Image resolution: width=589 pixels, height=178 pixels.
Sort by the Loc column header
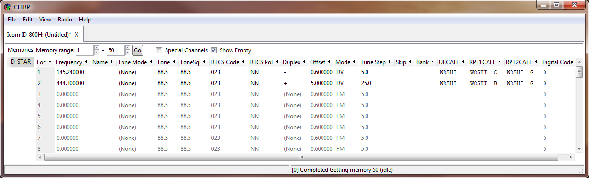pyautogui.click(x=45, y=62)
